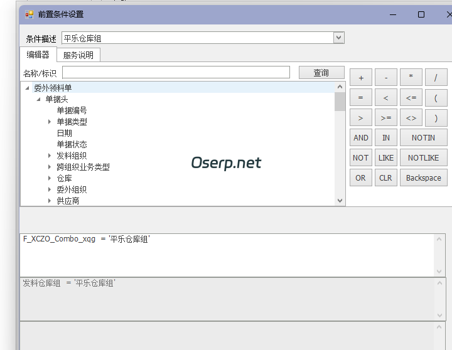Insert an opening parenthesis
The image size is (452, 350).
coord(436,98)
